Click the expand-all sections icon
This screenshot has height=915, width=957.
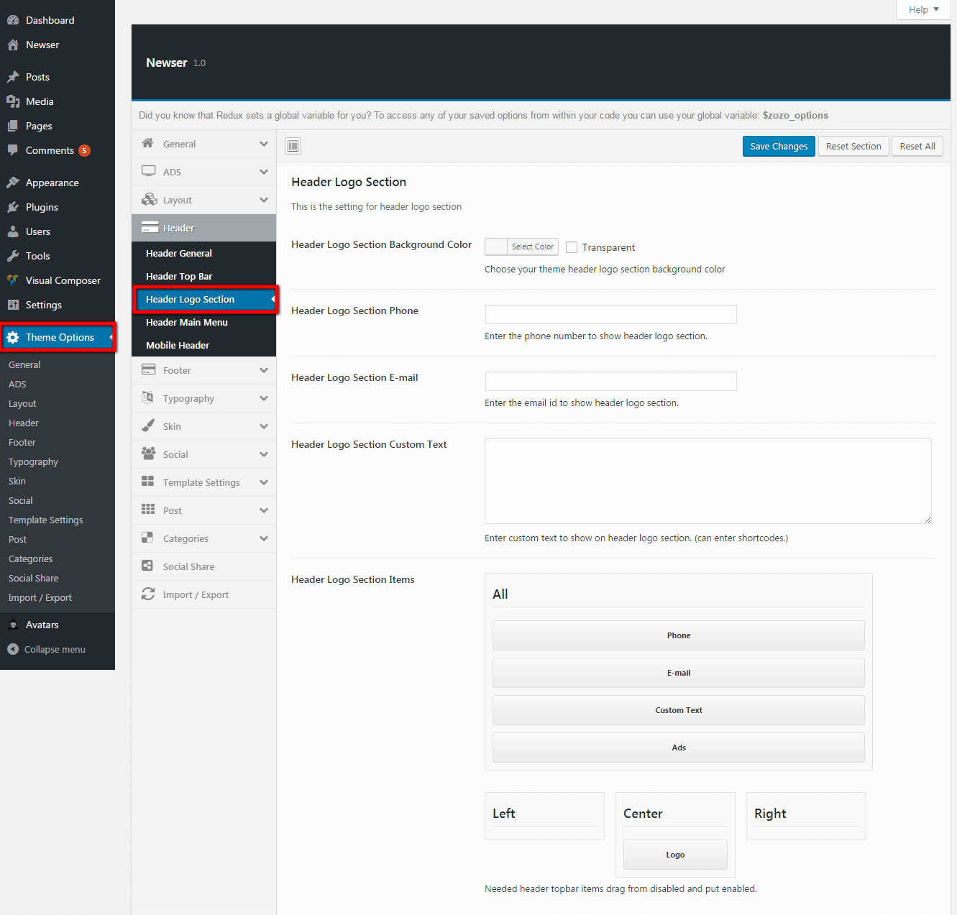tap(293, 147)
